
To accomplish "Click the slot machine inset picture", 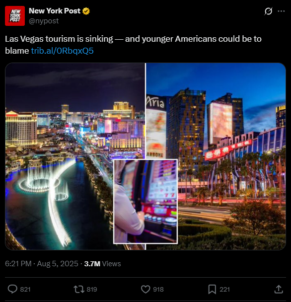I will 145,202.
